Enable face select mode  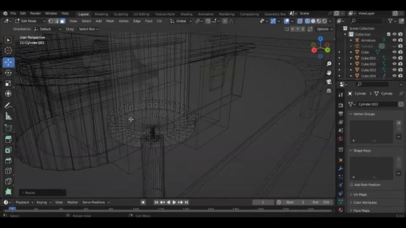tap(62, 21)
